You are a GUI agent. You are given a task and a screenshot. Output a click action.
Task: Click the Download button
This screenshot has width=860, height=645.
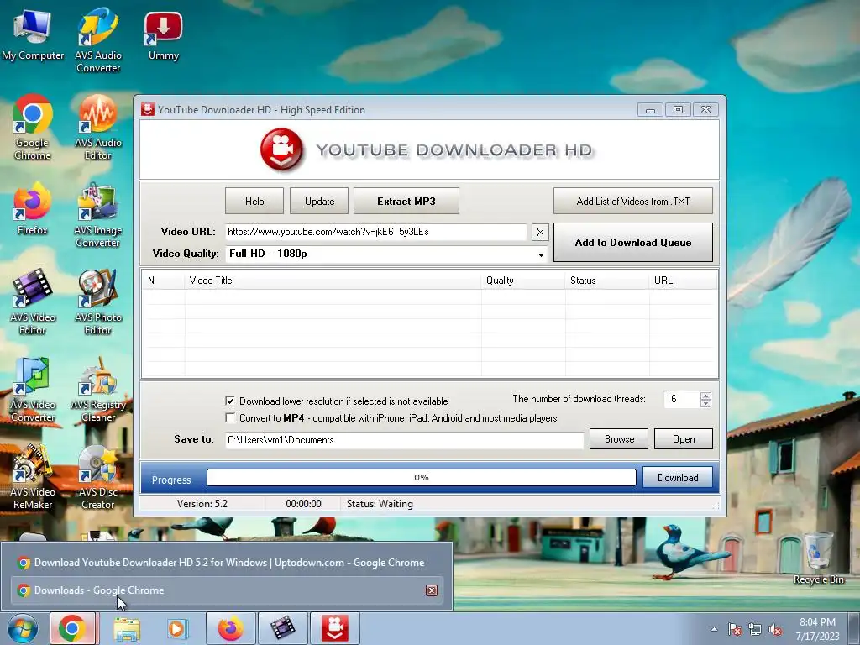[678, 477]
